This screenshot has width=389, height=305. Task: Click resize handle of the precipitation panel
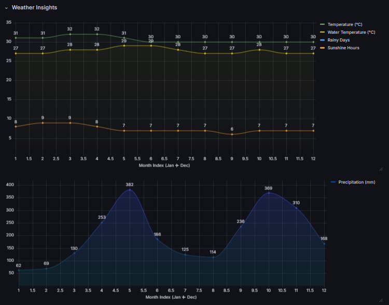tap(380, 300)
